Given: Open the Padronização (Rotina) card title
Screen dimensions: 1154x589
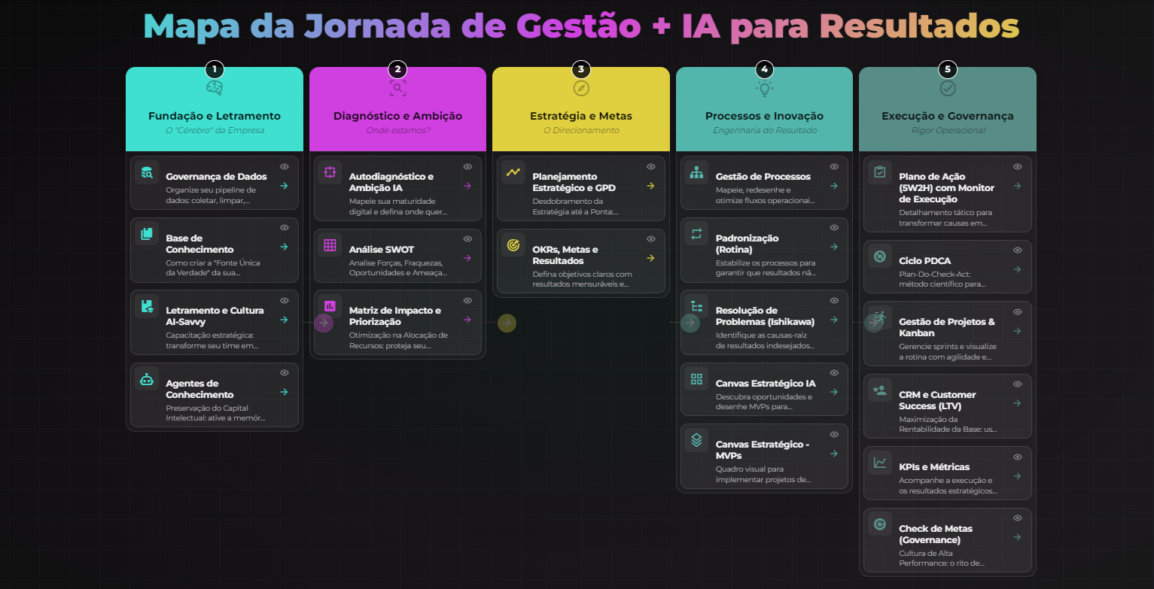Looking at the screenshot, I should 747,244.
